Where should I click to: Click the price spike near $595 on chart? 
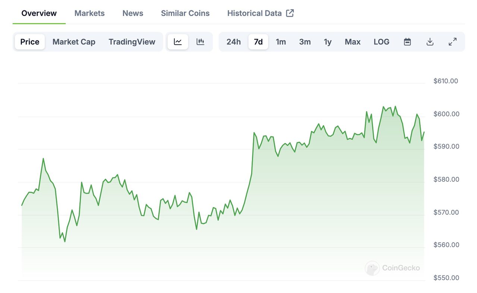tap(254, 133)
